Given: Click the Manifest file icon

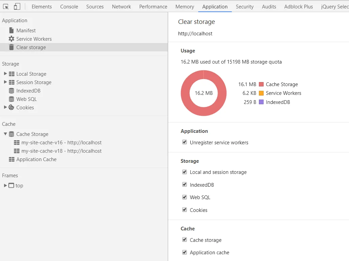Looking at the screenshot, I should coord(11,30).
